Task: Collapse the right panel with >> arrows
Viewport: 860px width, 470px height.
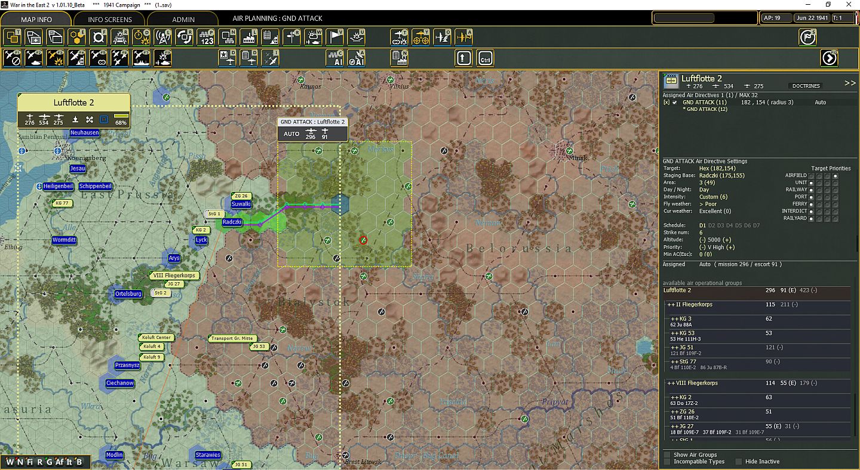Action: pos(850,83)
